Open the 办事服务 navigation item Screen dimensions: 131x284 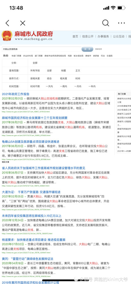click(x=103, y=36)
